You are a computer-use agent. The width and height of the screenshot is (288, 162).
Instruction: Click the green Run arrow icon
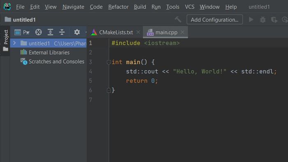pyautogui.click(x=251, y=19)
